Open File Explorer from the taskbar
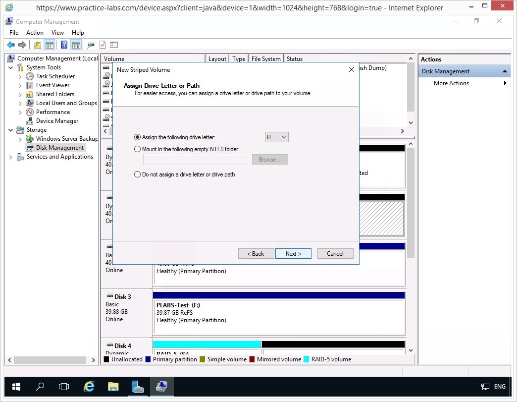517x402 pixels. pyautogui.click(x=113, y=387)
